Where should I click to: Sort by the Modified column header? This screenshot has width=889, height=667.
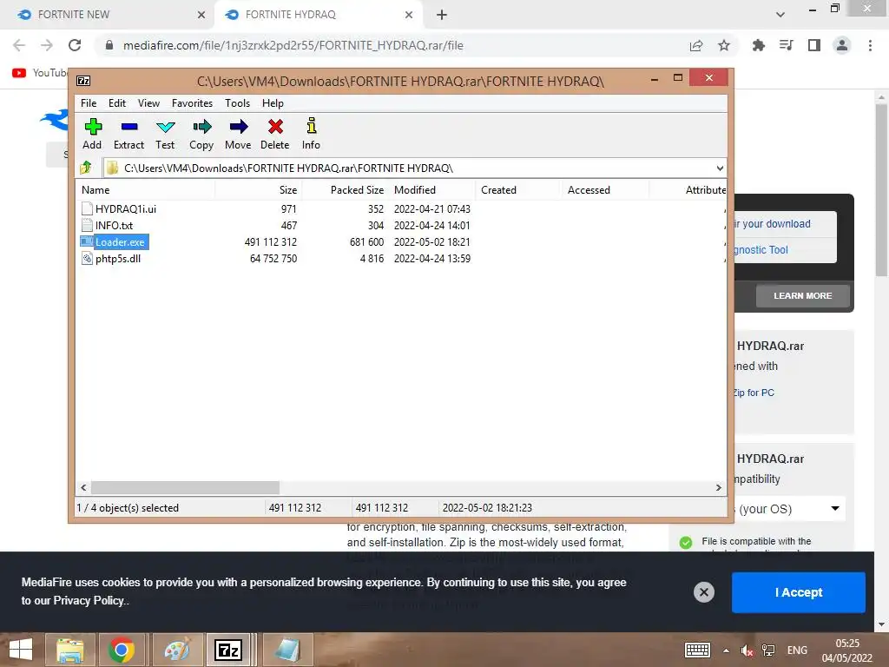(432, 190)
